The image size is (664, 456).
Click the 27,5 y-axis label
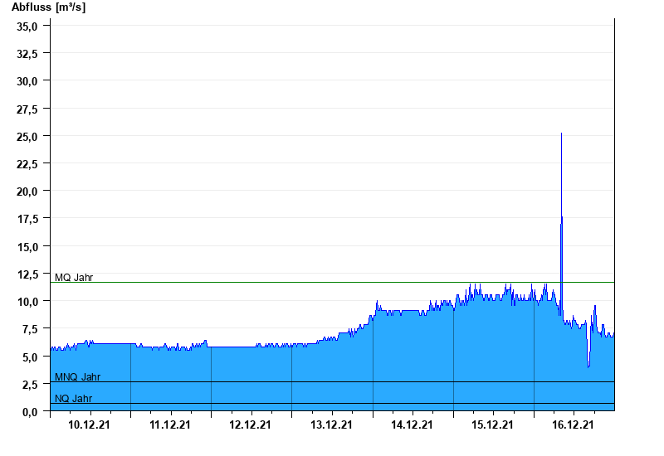point(27,109)
